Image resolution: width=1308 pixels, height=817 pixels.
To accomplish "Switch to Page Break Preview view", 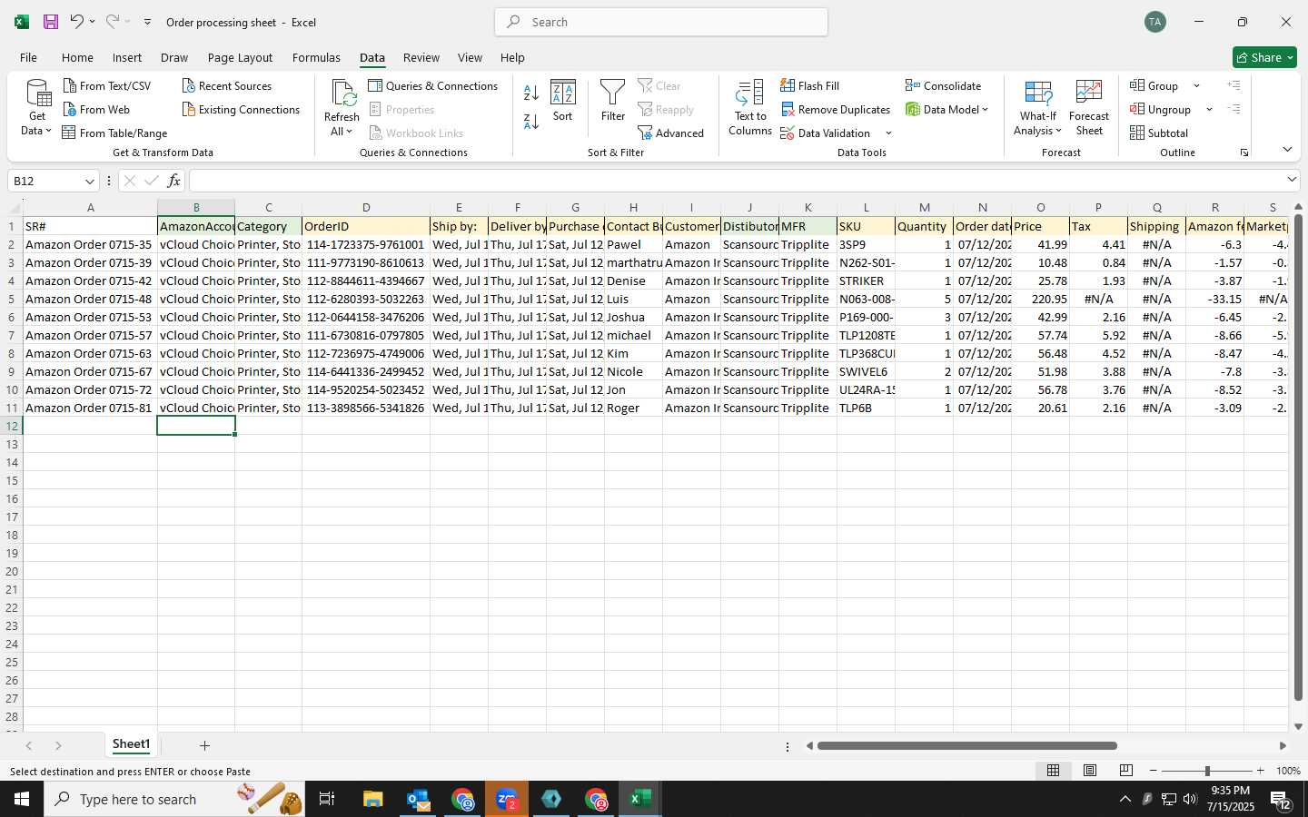I will [x=1126, y=770].
